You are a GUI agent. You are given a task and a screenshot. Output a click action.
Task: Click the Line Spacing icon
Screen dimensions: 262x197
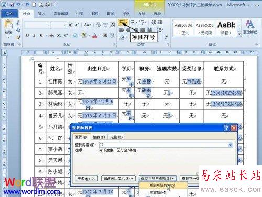tap(160, 29)
